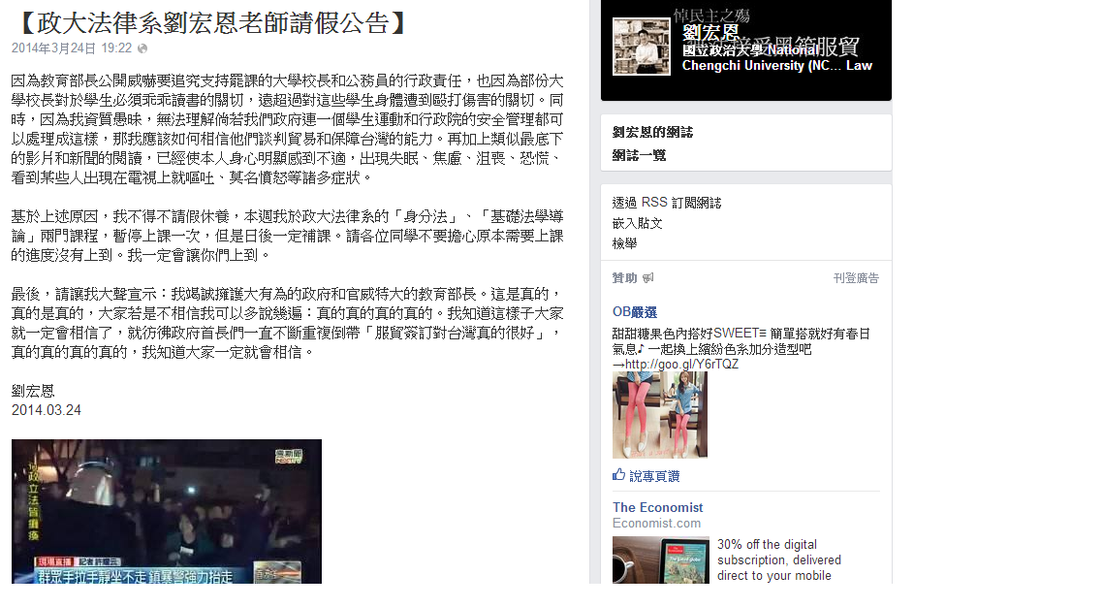Open 劉宏恩 profile photo thumbnail
Screen dimensions: 1103x607
641,47
